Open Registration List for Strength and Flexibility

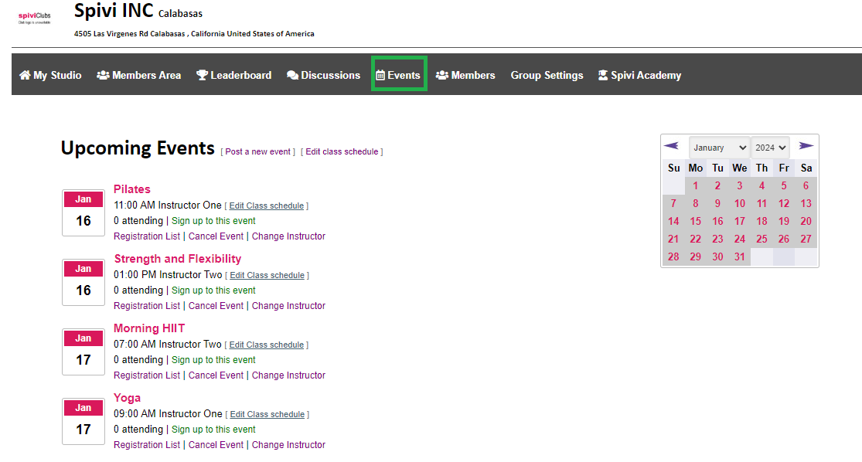click(x=147, y=306)
